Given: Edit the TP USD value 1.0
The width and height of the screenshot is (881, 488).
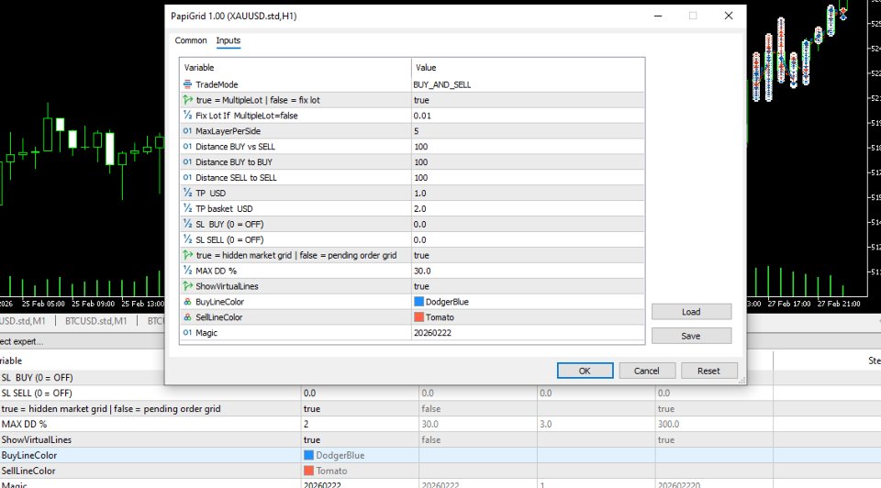Looking at the screenshot, I should click(529, 193).
